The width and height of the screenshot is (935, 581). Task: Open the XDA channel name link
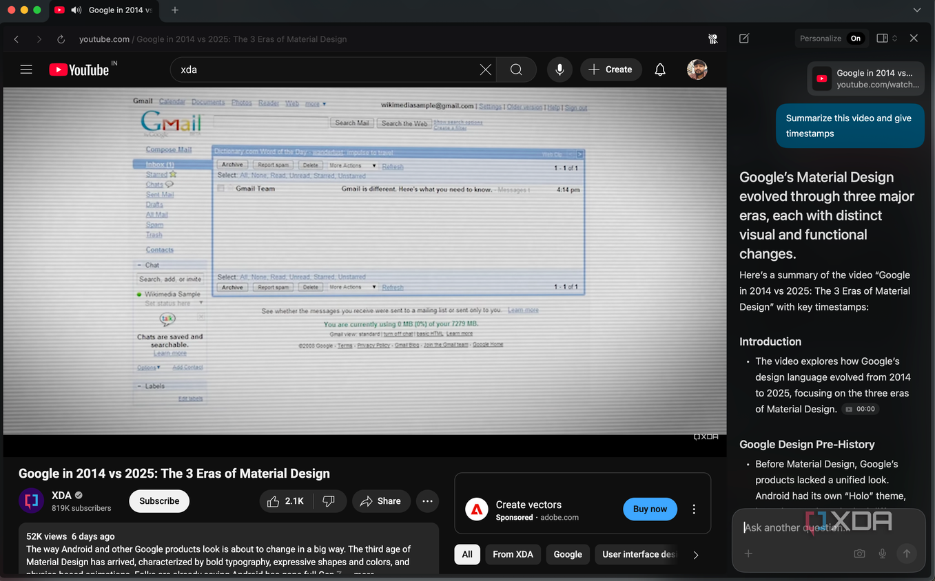click(61, 495)
